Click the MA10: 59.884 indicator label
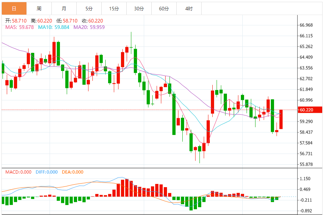This screenshot has height=215, width=324. click(54, 27)
